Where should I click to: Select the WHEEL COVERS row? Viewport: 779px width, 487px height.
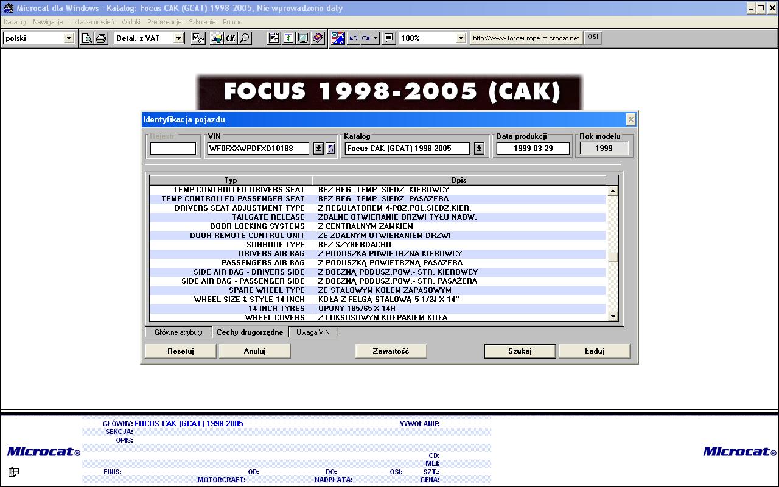(x=378, y=318)
